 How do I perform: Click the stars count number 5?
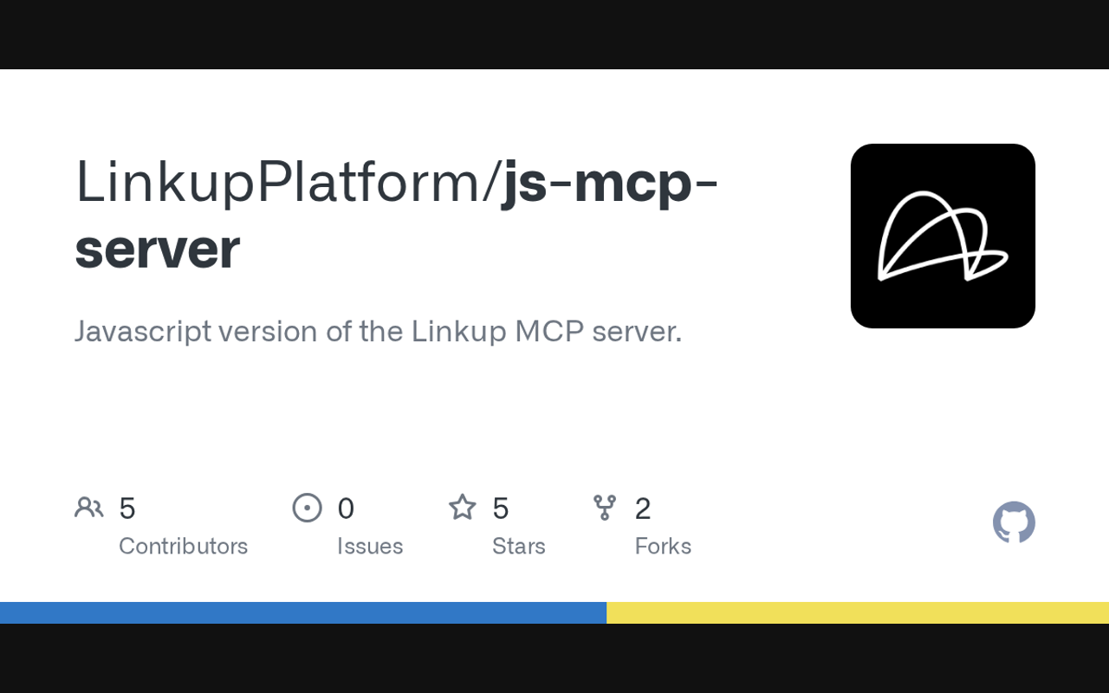click(x=500, y=508)
